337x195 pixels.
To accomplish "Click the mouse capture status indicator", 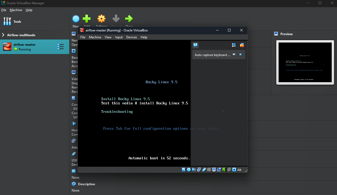I will pos(229,170).
